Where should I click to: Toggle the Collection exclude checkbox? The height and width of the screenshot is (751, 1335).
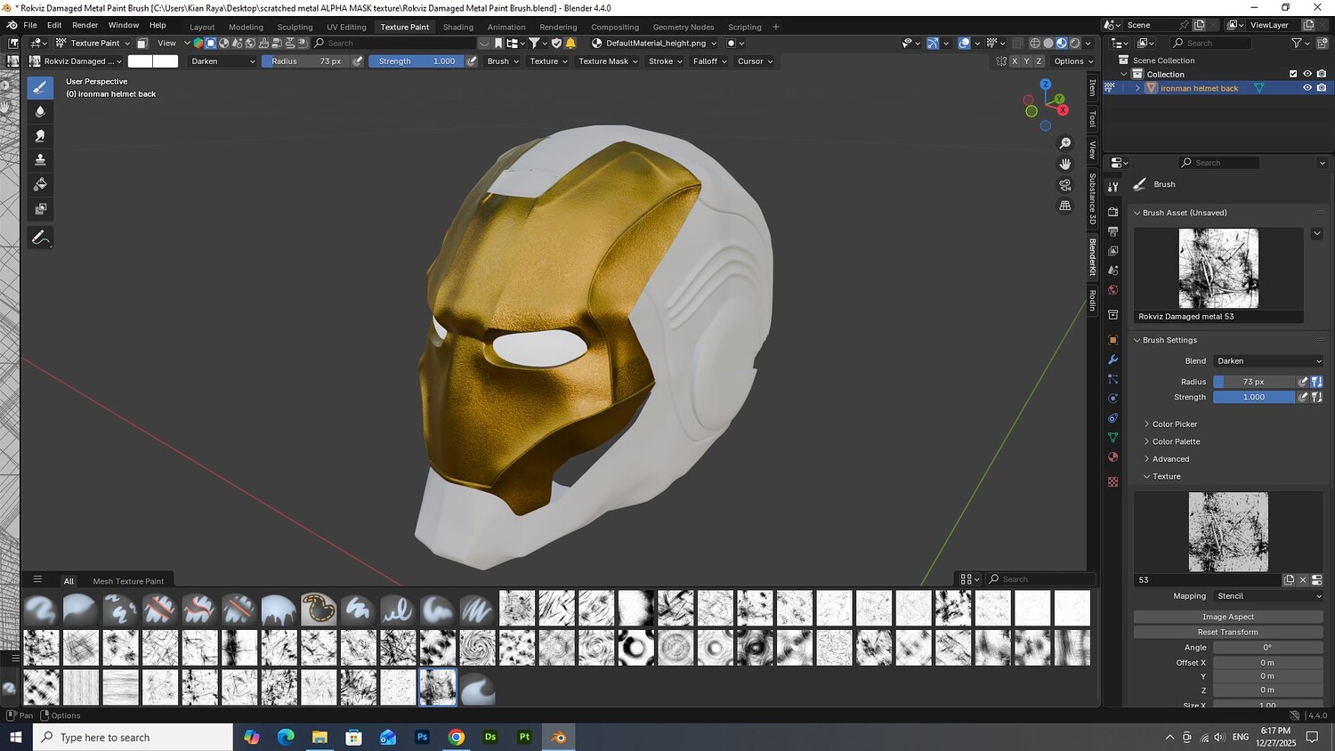(x=1293, y=74)
